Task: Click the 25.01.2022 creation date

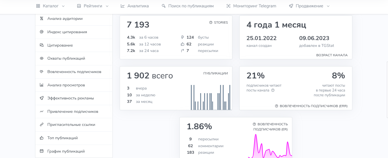Action: [262, 38]
